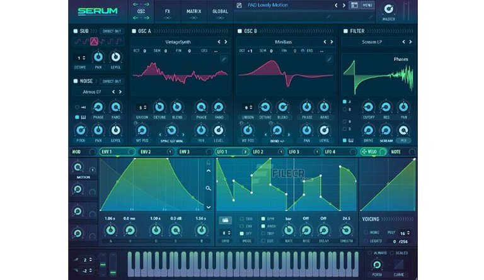
Task: Click the Porta knob
Action: coord(377,265)
